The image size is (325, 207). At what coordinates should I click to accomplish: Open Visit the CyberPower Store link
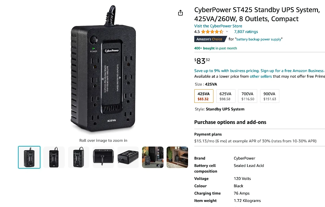click(218, 26)
